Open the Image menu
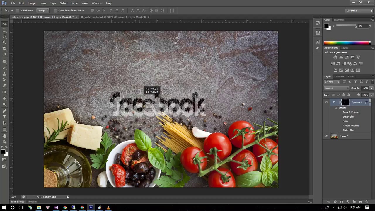Screen dimensions: 375x211 tap(32, 3)
